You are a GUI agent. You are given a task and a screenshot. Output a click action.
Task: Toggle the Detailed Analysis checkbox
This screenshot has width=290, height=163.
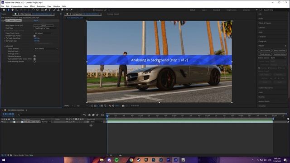pos(34,56)
